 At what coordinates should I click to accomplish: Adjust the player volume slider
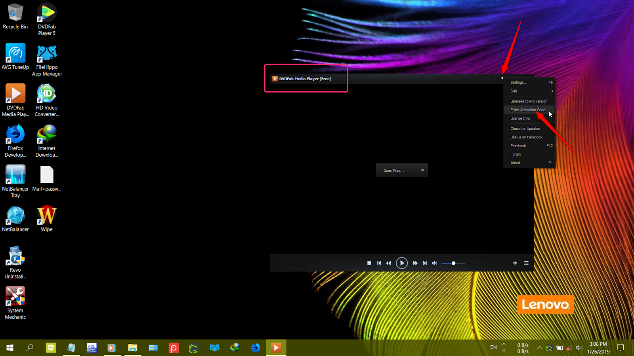click(x=453, y=263)
